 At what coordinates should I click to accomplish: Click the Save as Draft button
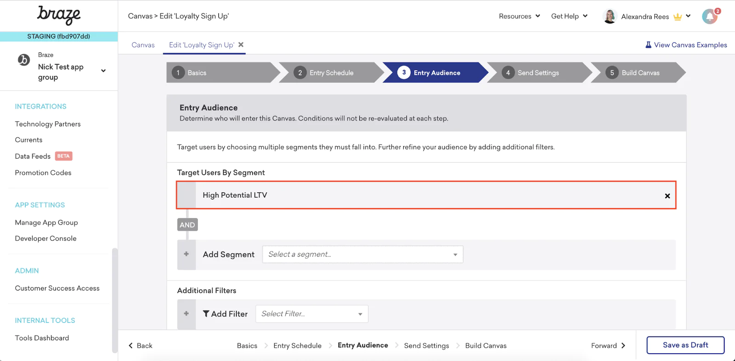(685, 345)
